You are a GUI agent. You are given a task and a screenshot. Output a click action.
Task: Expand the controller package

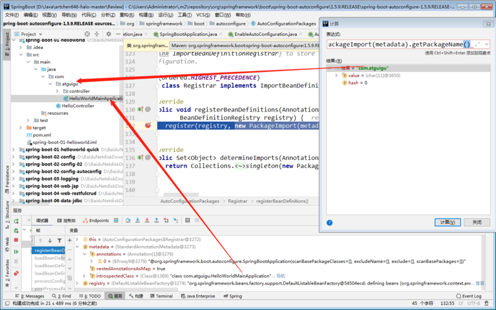click(x=57, y=91)
